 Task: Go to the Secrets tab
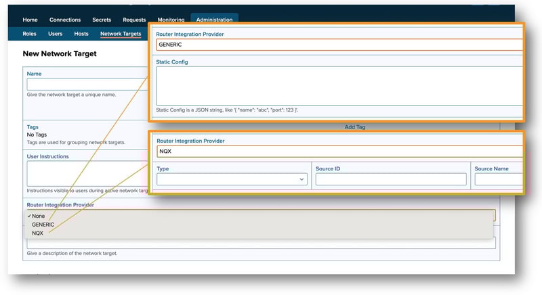(102, 20)
